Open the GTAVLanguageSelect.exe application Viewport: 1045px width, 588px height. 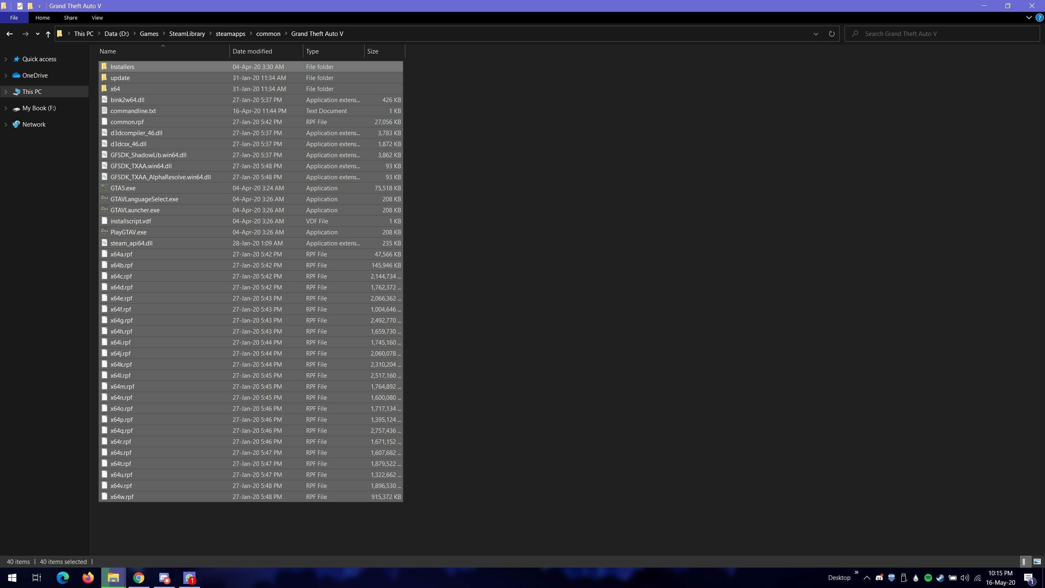point(144,199)
